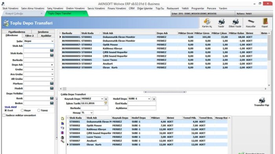This screenshot has height=154, width=275.
Task: Click lookup icon beside Modeli field
Action: 52,88
